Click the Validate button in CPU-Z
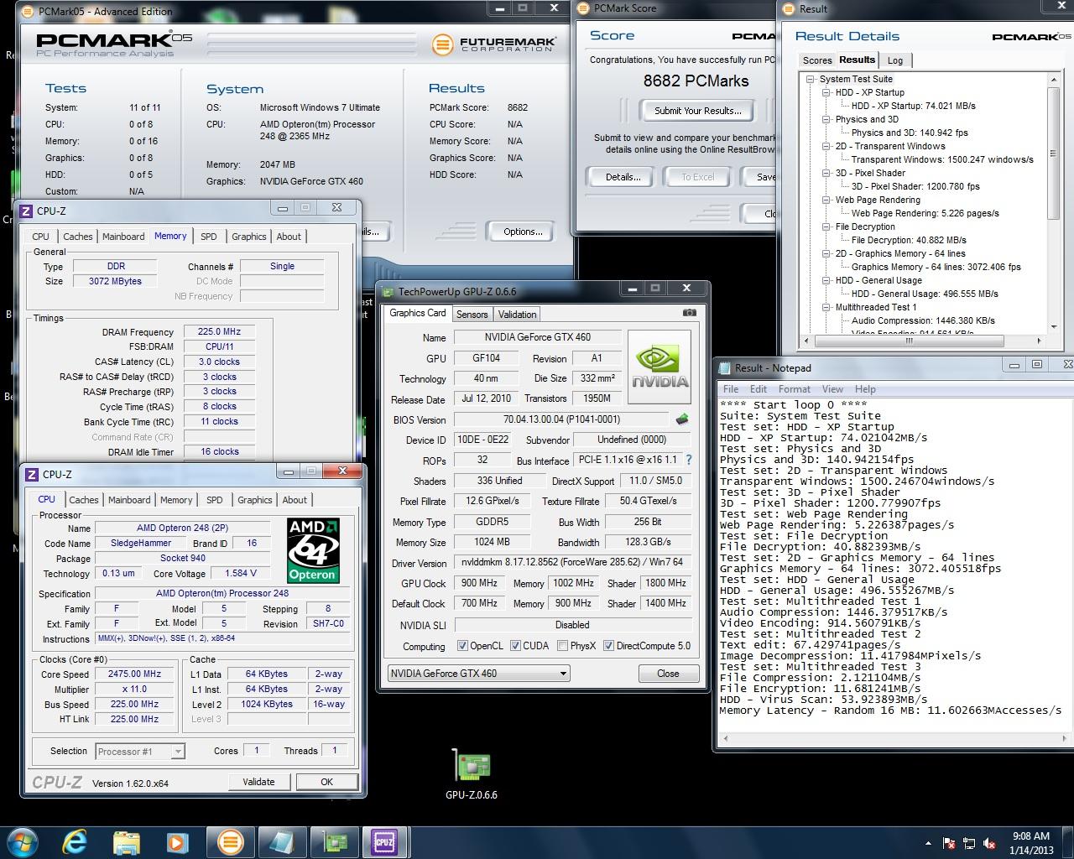 258,782
